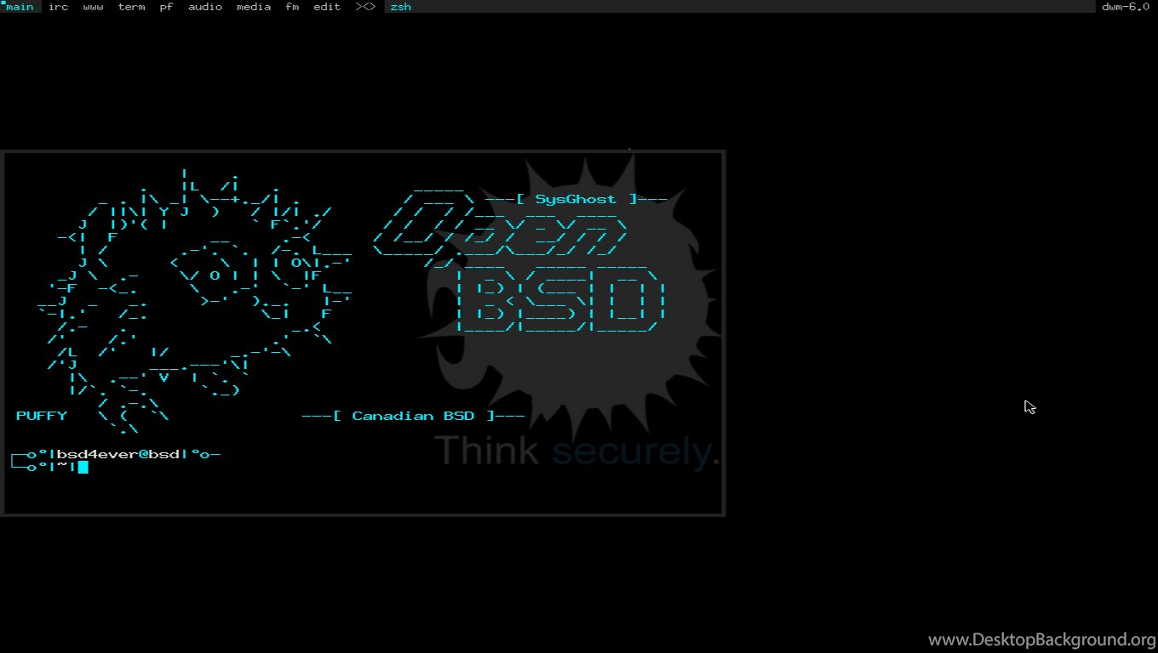
Task: Click the PUFFY label in terminal
Action: coord(41,416)
